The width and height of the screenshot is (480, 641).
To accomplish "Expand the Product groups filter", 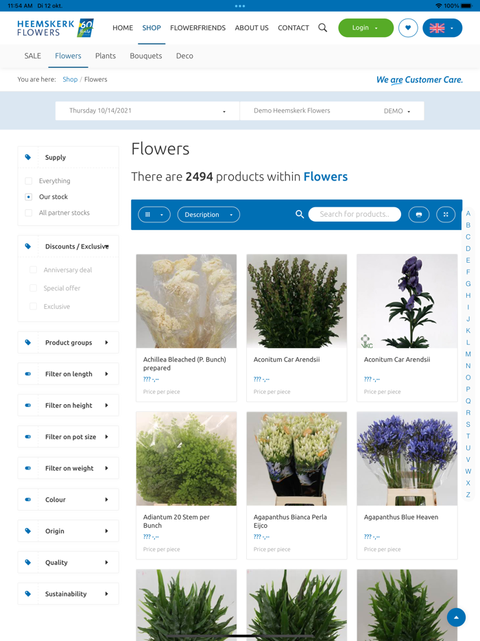I will (x=68, y=342).
